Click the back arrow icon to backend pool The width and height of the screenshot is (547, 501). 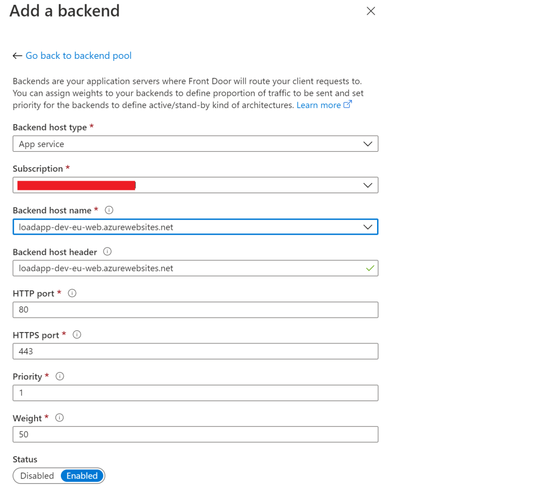[x=17, y=56]
